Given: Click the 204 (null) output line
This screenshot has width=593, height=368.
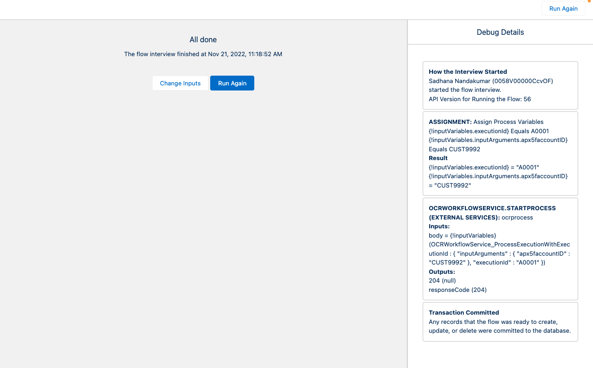Looking at the screenshot, I should (x=442, y=281).
